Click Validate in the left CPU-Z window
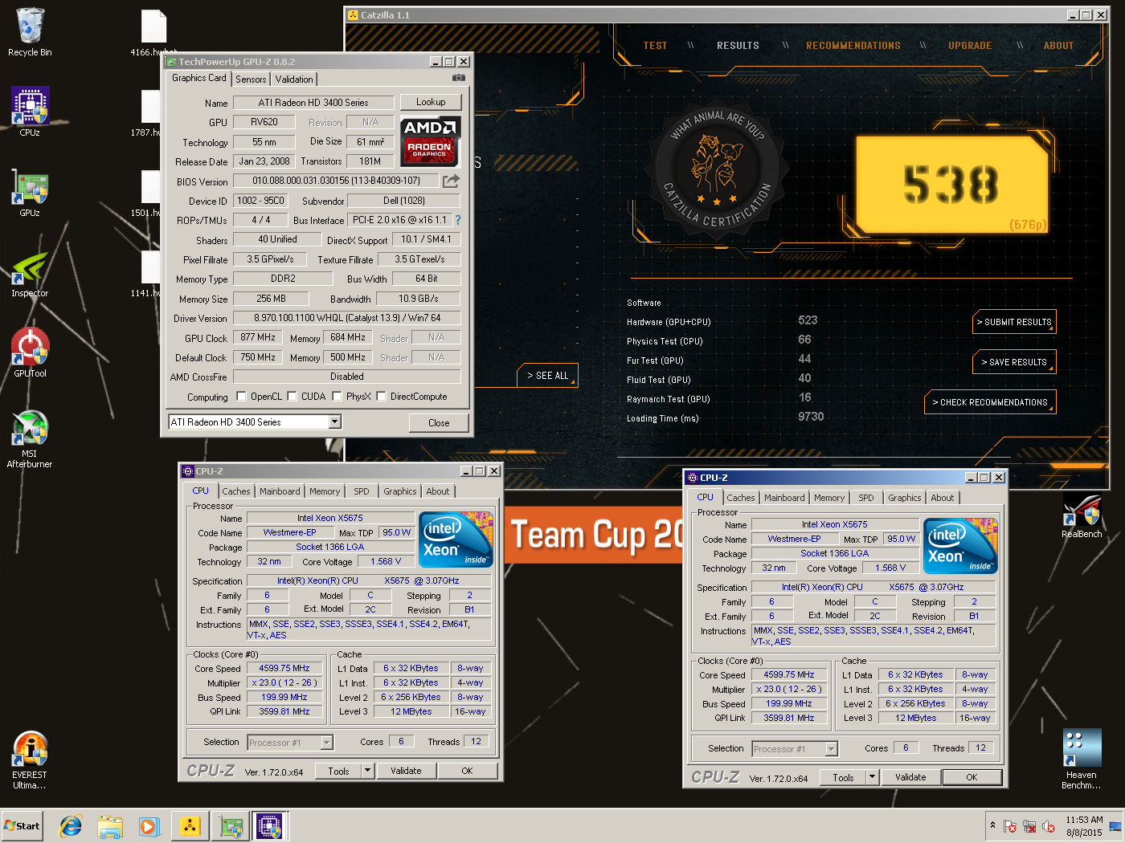Image resolution: width=1125 pixels, height=843 pixels. click(x=406, y=771)
